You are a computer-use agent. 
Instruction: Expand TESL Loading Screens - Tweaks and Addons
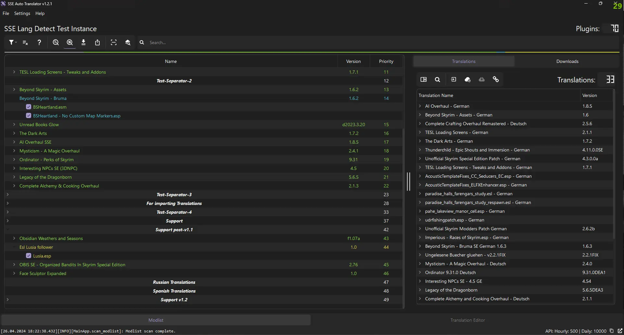coord(14,72)
